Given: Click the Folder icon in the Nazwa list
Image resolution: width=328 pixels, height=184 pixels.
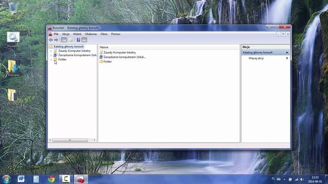Looking at the screenshot, I should pos(101,61).
